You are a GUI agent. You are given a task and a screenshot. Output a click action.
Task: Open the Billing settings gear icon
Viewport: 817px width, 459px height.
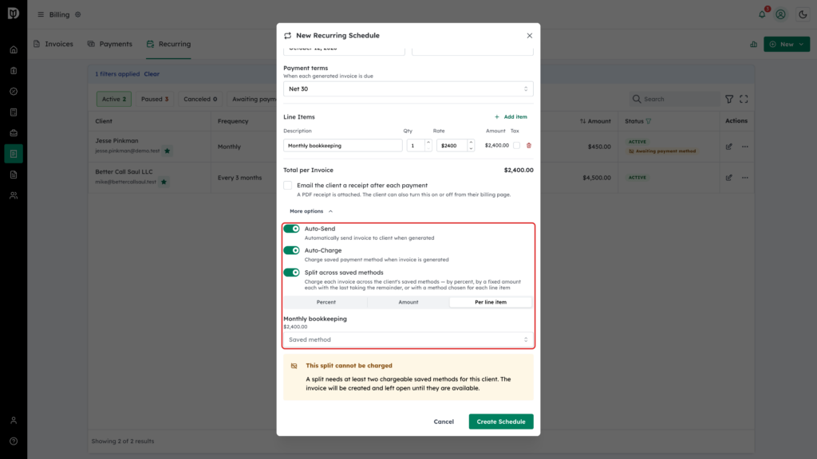(x=78, y=14)
